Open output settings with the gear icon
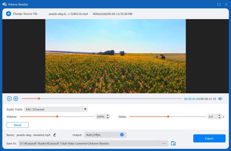Screen dimensions: 231x151 (x=122, y=135)
